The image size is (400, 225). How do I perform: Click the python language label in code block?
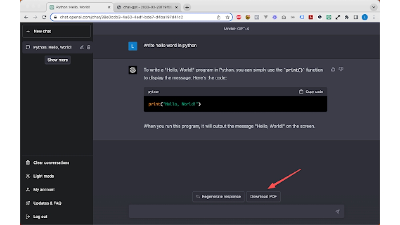click(154, 92)
